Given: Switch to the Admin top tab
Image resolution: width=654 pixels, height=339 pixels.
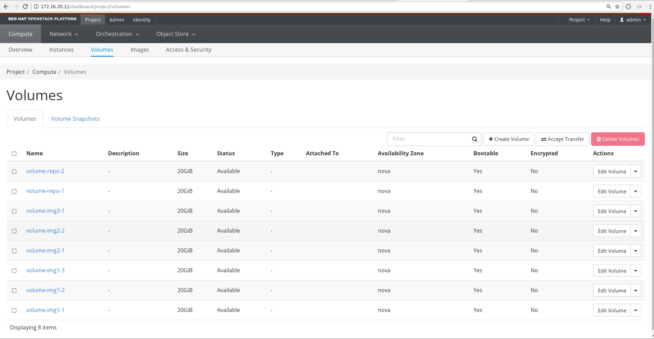Looking at the screenshot, I should coord(117,20).
